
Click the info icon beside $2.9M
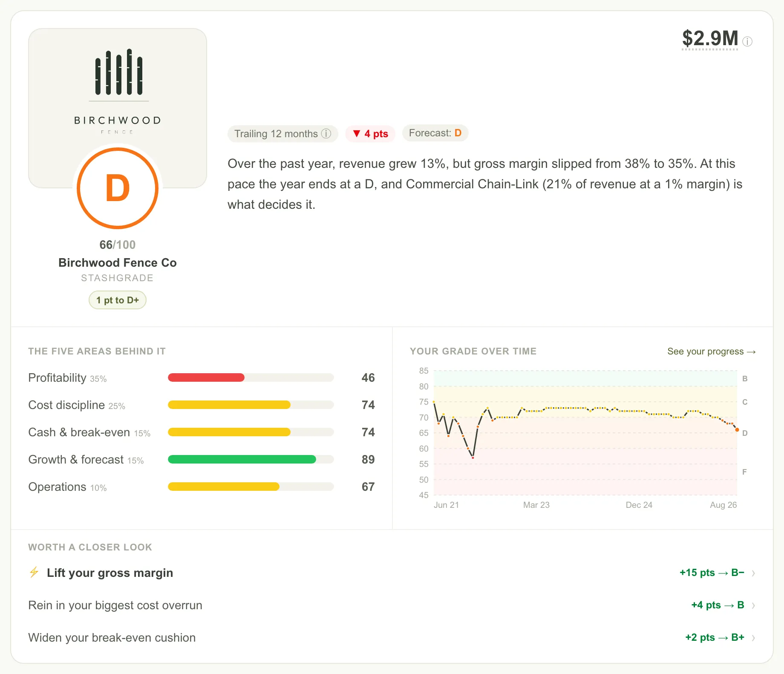[747, 41]
